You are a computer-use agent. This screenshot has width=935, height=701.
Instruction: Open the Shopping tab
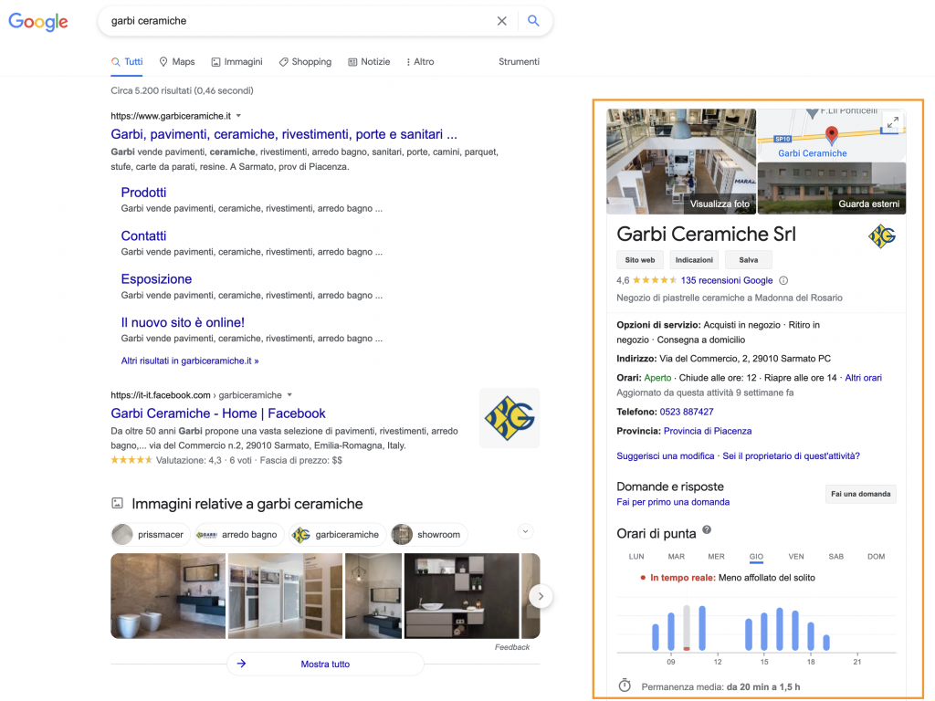pyautogui.click(x=305, y=62)
